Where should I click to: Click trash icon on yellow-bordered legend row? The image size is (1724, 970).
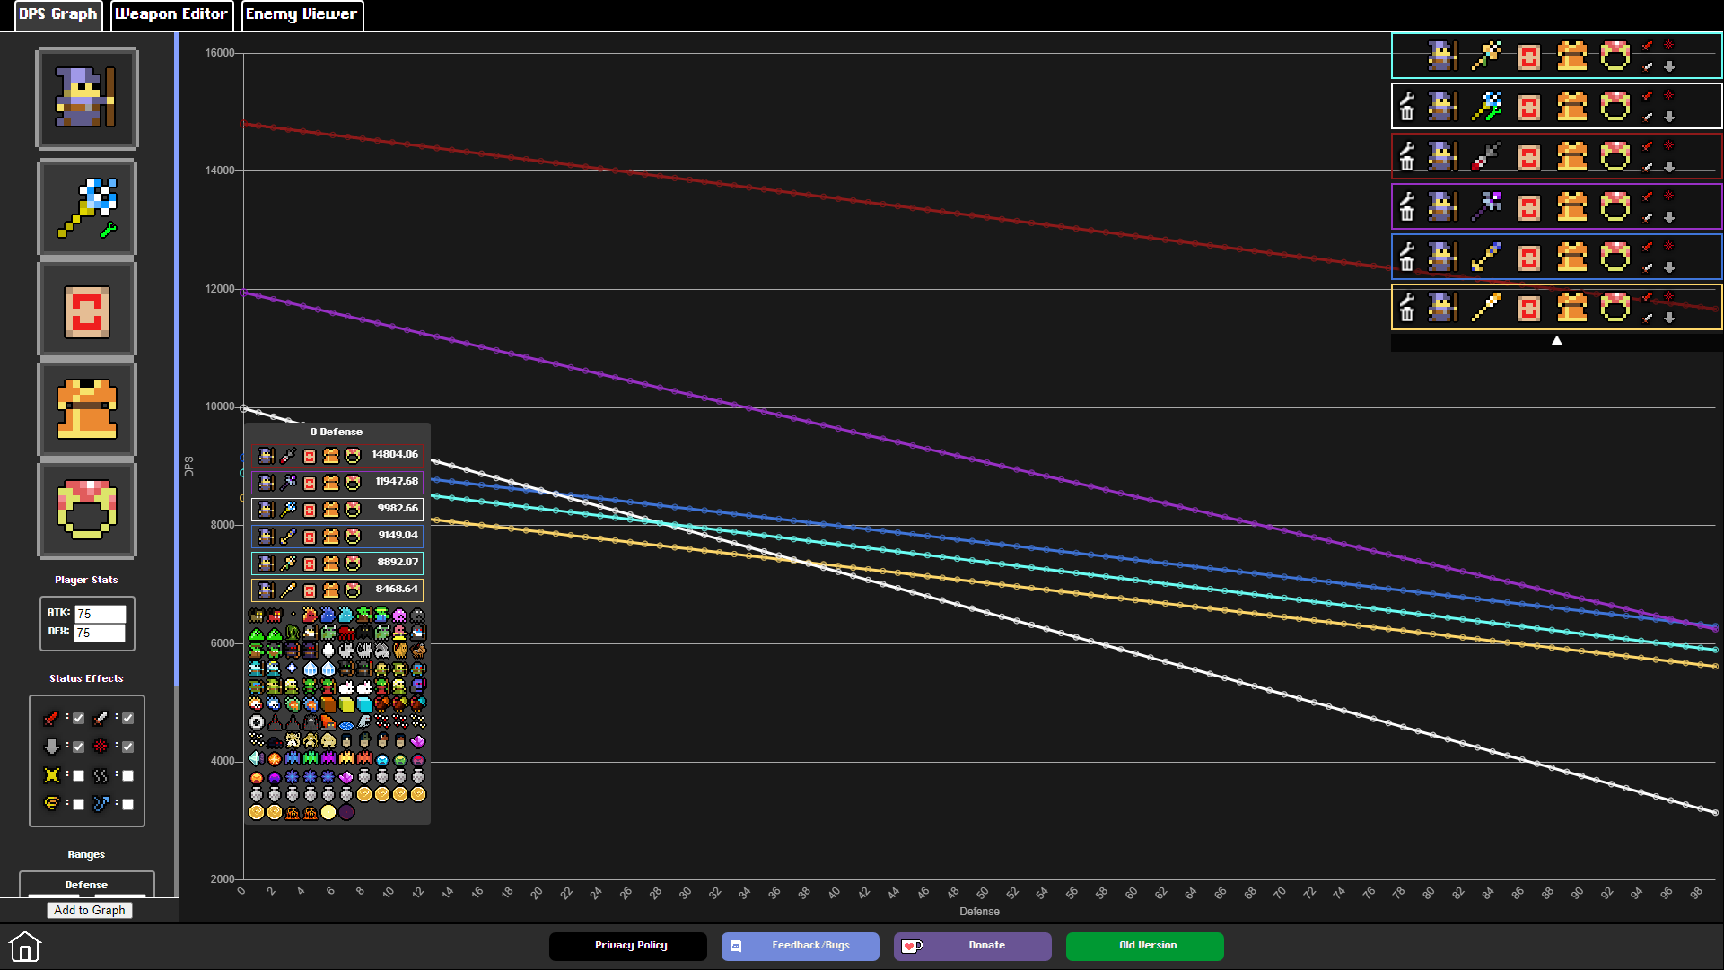(x=1407, y=314)
